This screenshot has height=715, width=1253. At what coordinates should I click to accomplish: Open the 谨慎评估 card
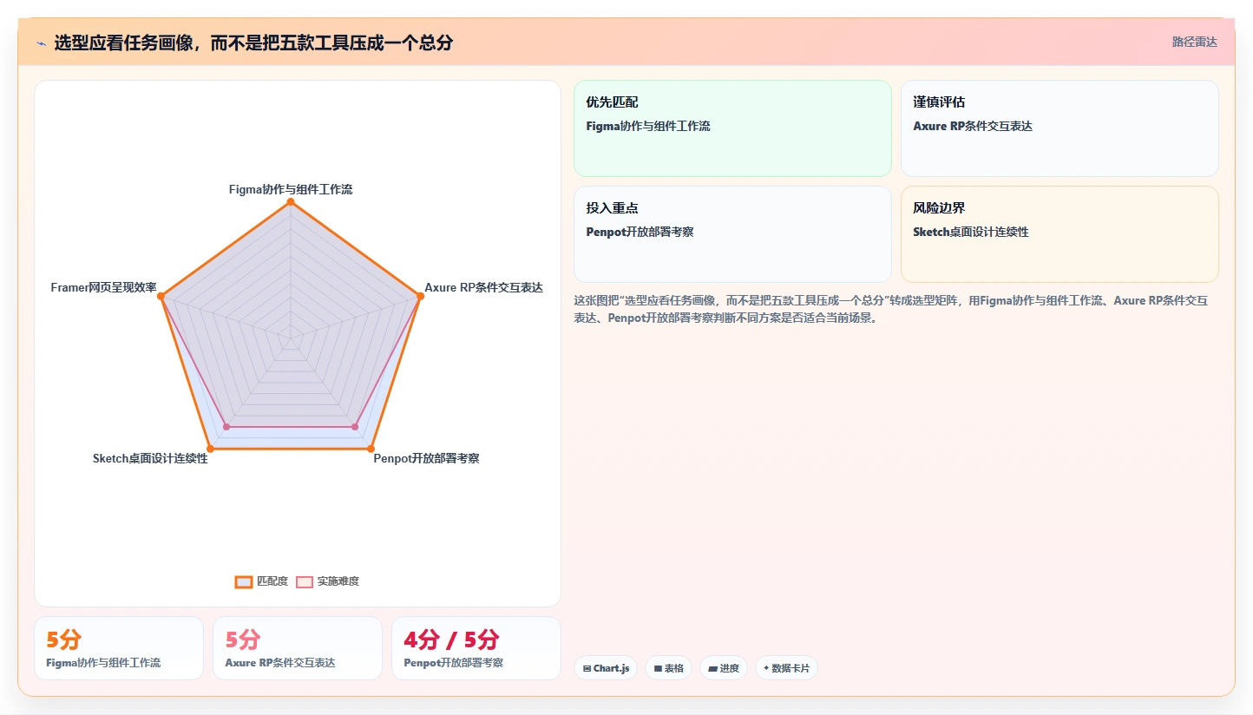coord(1059,128)
